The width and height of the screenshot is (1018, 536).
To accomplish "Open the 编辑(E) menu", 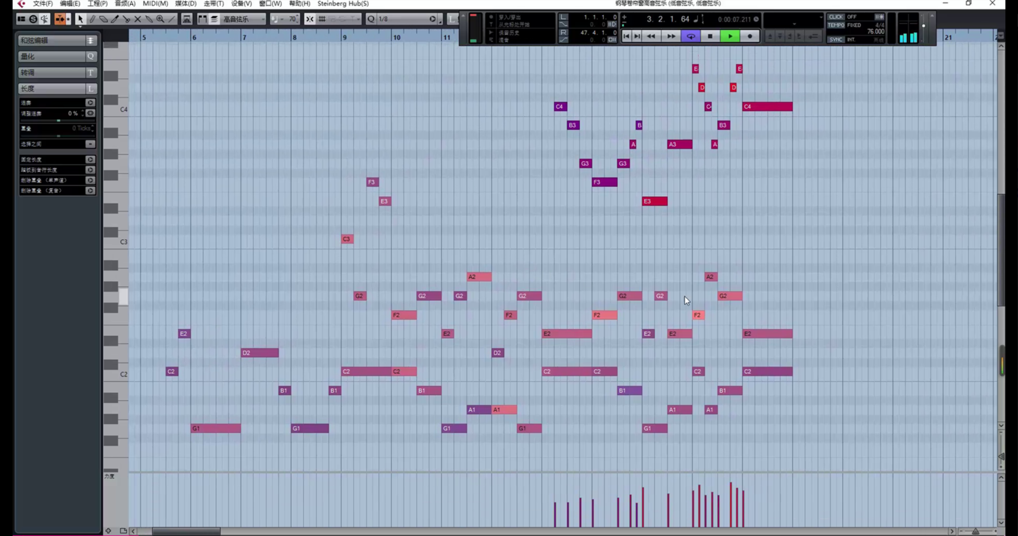I will 70,4.
